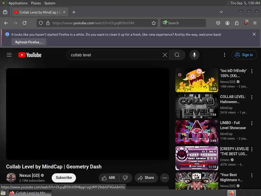Dismiss the Firefox refresh notification bar

click(254, 34)
